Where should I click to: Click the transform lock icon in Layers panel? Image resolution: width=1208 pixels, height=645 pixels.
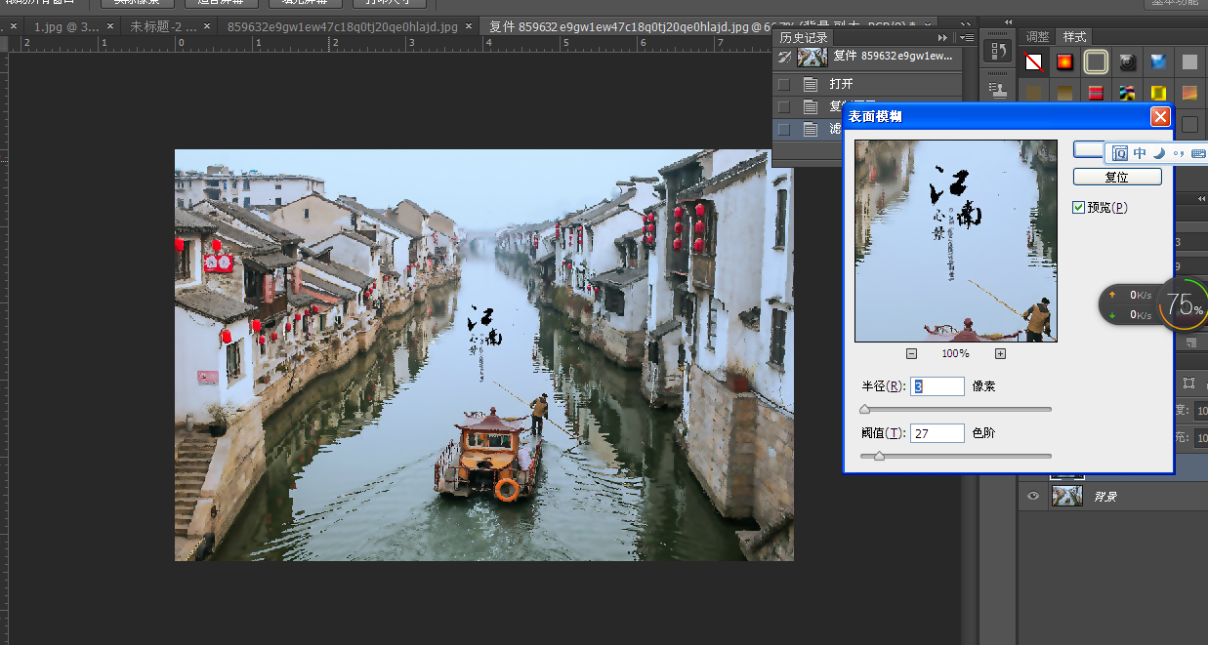(1188, 383)
